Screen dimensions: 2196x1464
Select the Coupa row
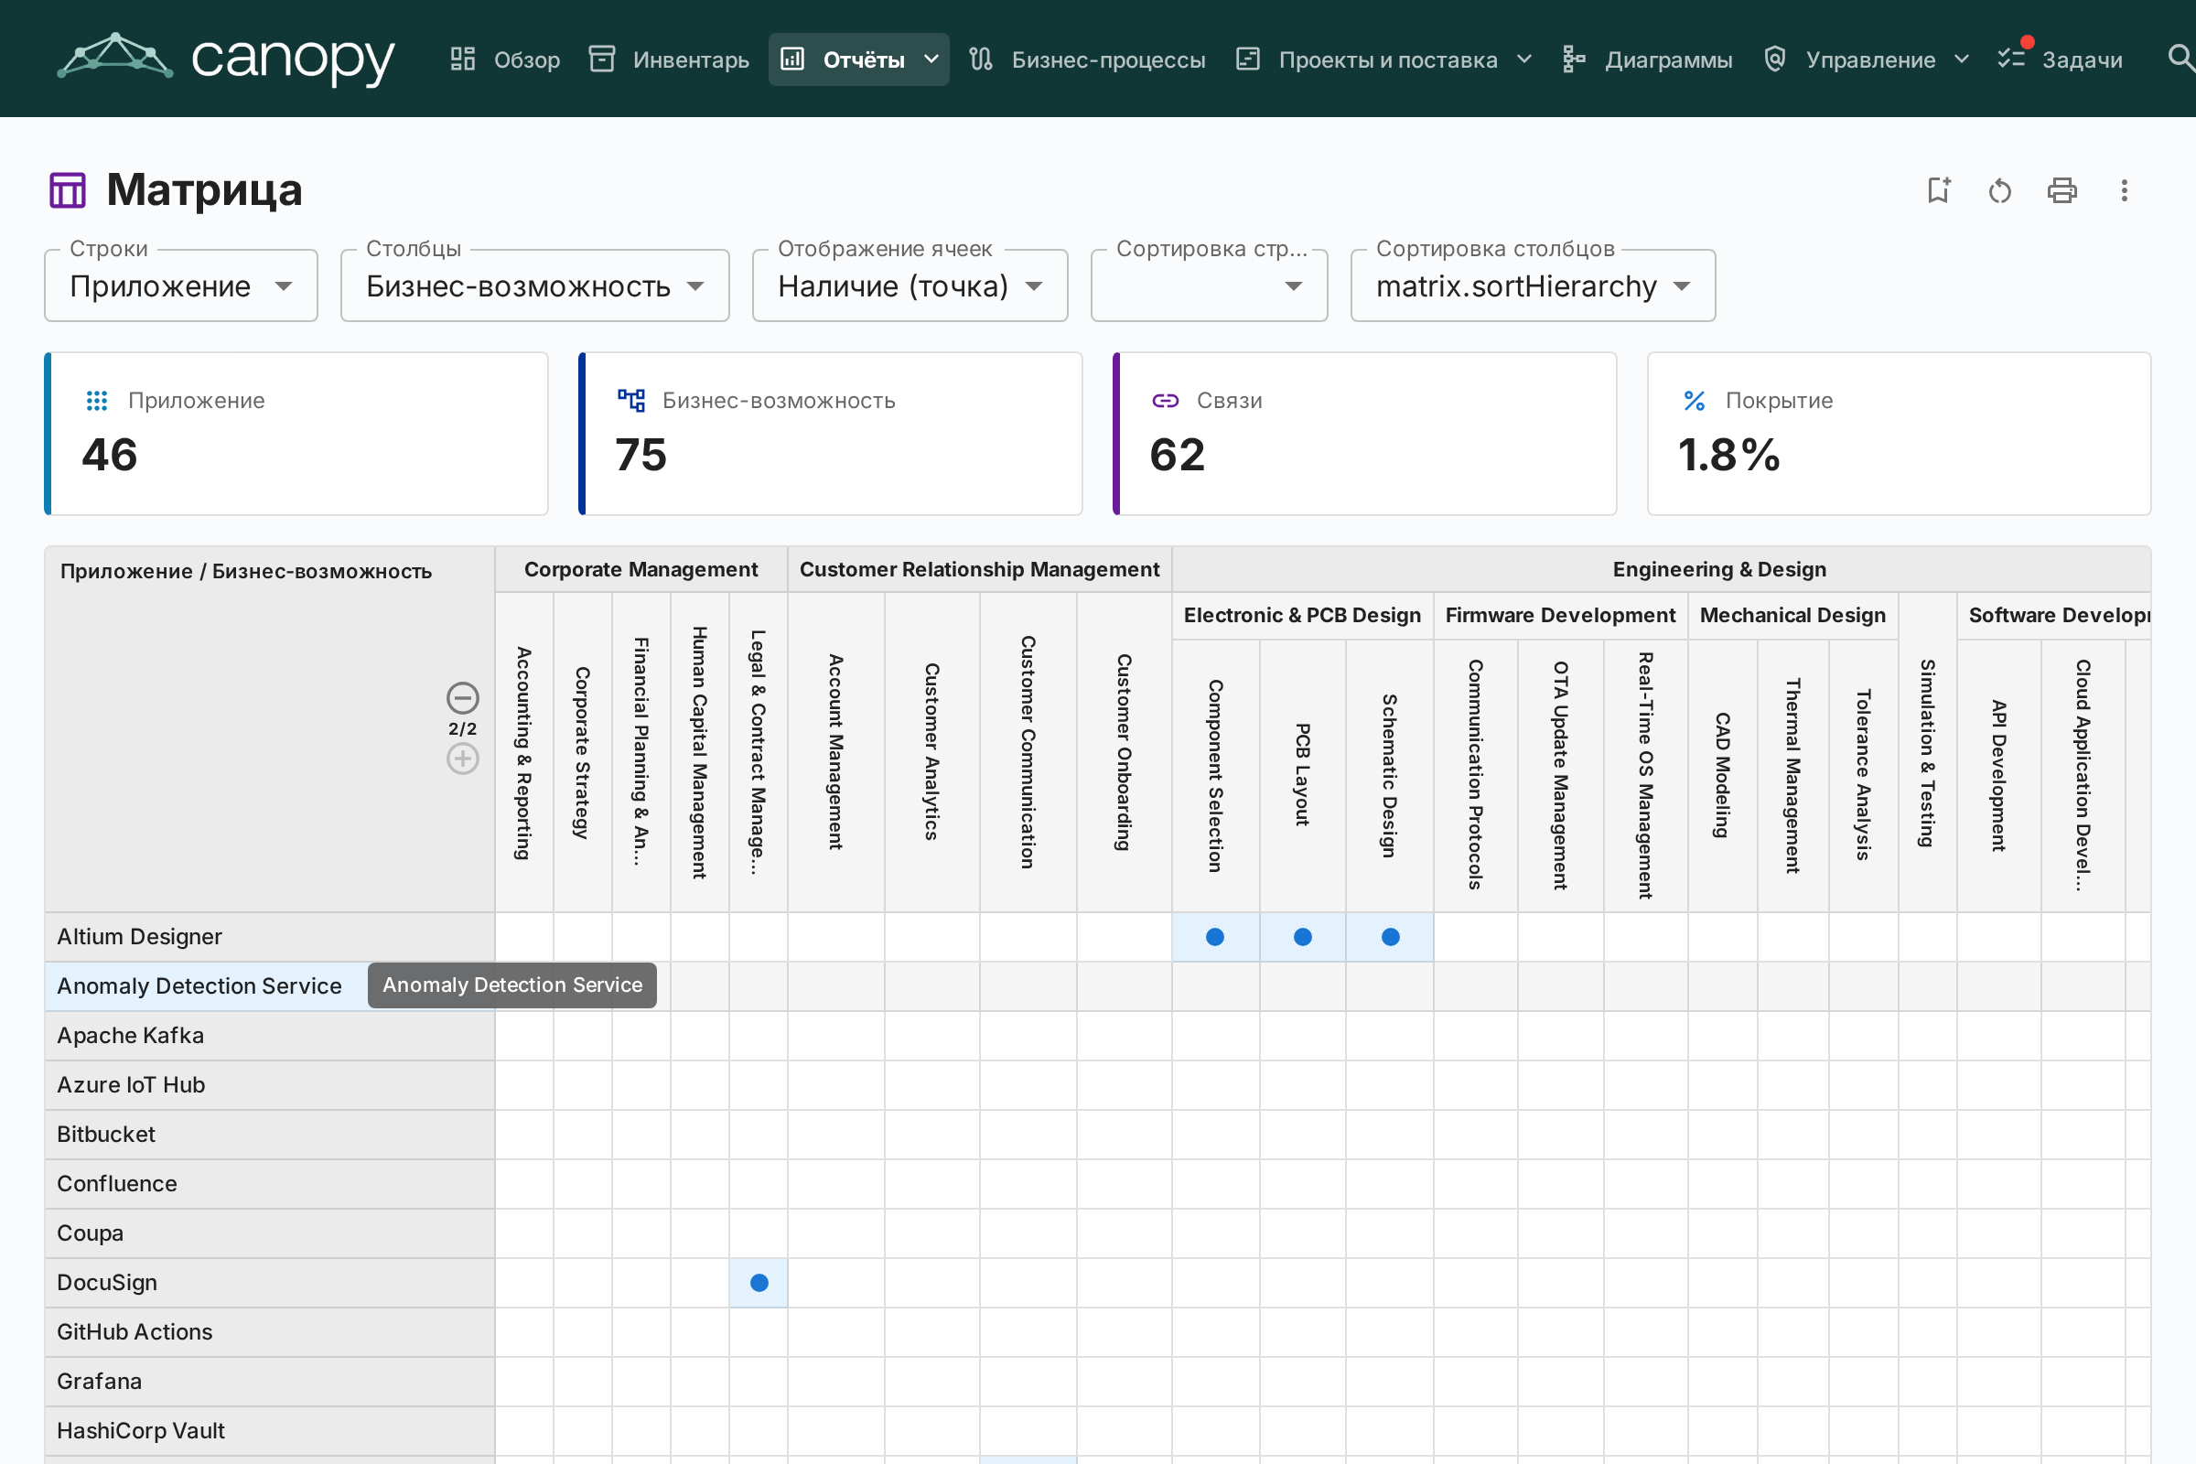(x=270, y=1233)
